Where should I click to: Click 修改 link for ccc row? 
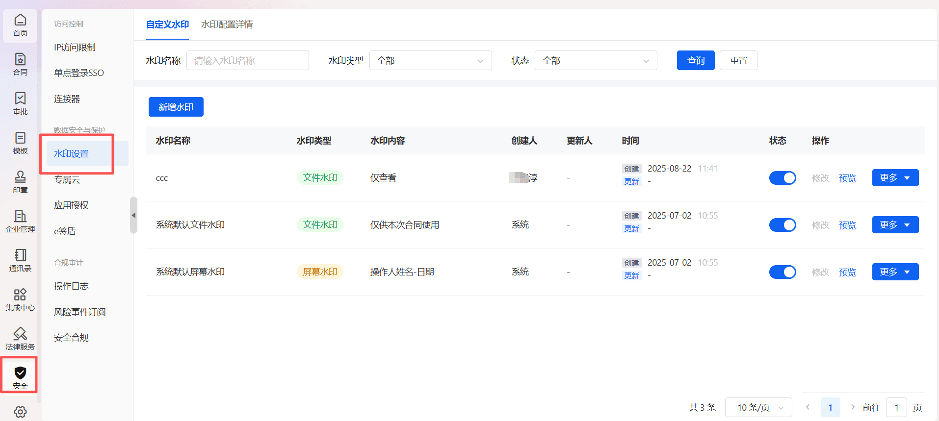[x=820, y=178]
